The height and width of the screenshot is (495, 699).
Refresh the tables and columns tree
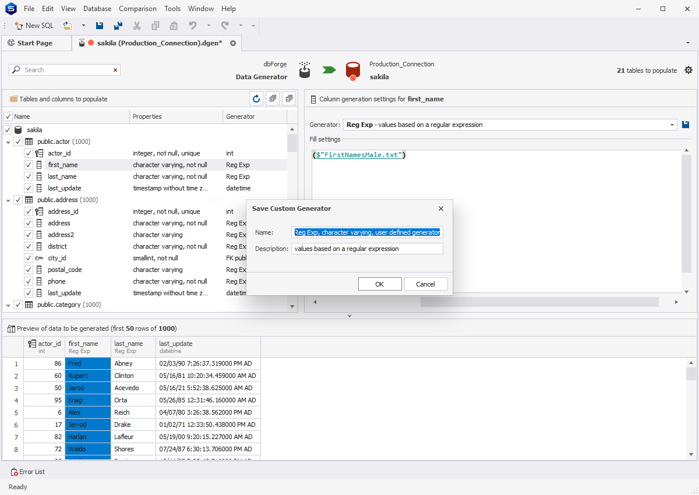256,99
